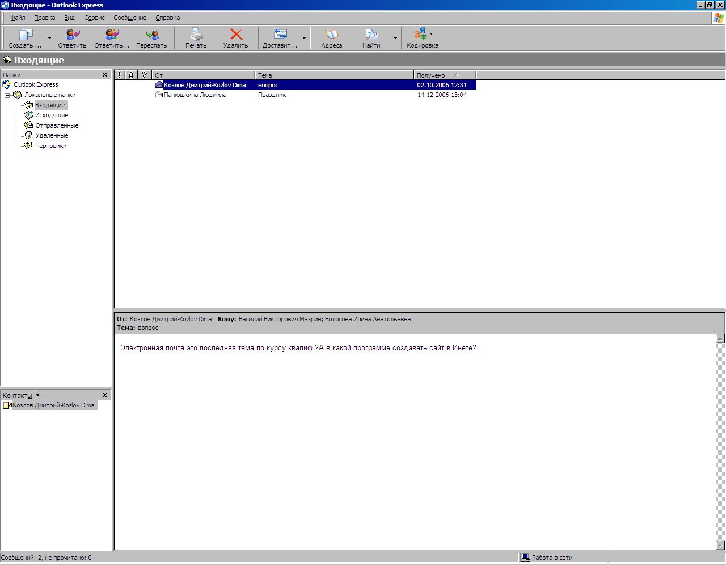This screenshot has width=726, height=565.
Task: Open the Сервис menu
Action: 95,18
